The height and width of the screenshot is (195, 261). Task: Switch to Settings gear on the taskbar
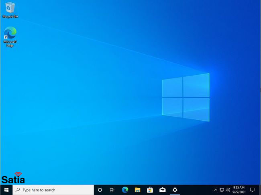pos(175,190)
